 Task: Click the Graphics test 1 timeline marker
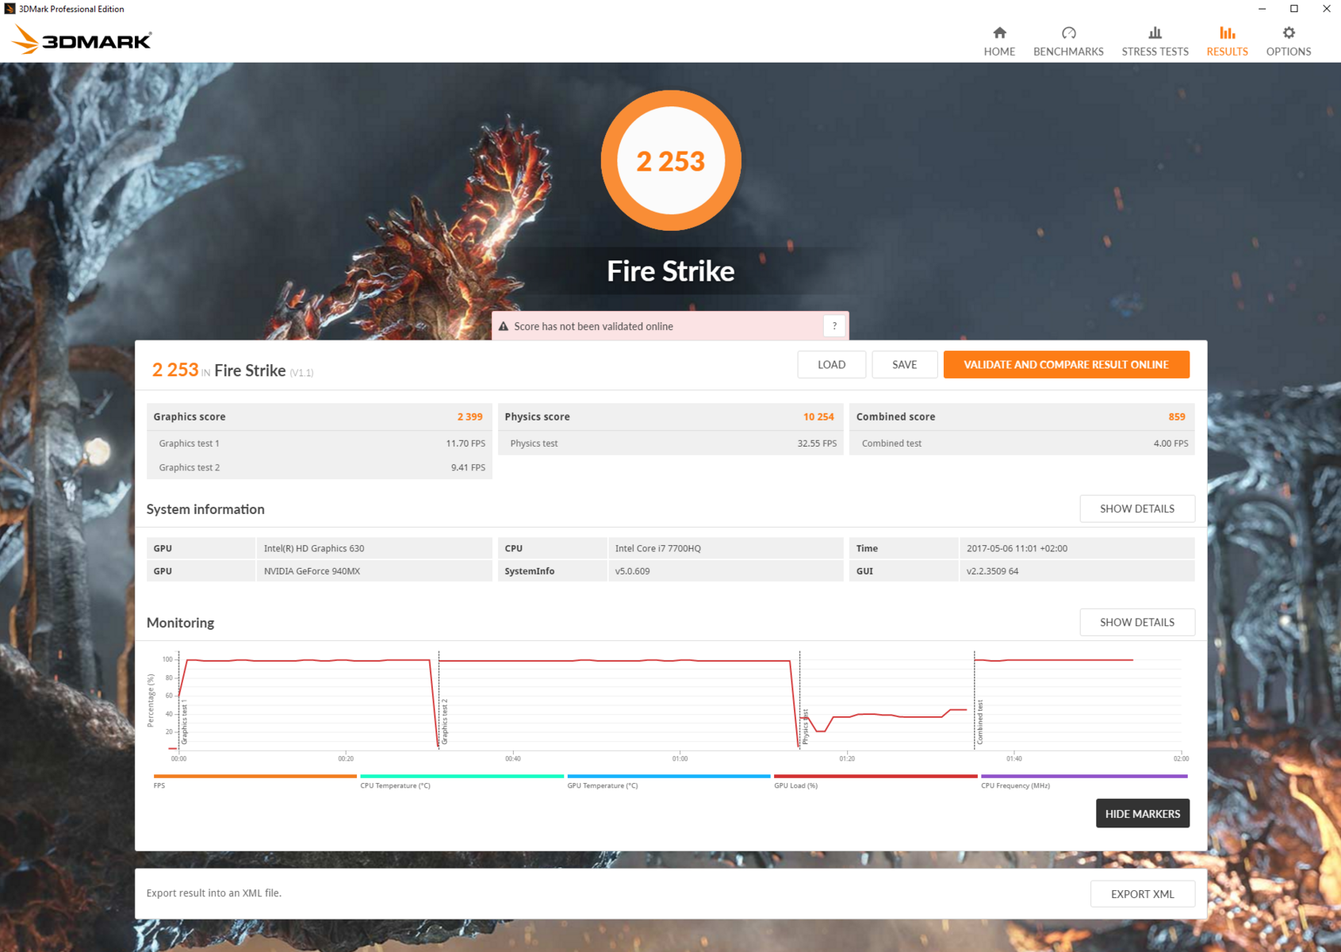(x=184, y=722)
